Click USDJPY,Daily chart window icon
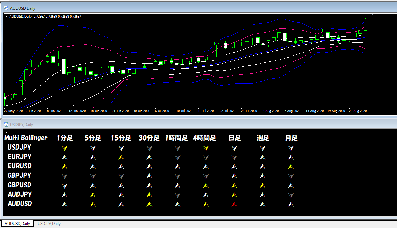Viewport: 397px width, 228px height. pyautogui.click(x=6, y=124)
